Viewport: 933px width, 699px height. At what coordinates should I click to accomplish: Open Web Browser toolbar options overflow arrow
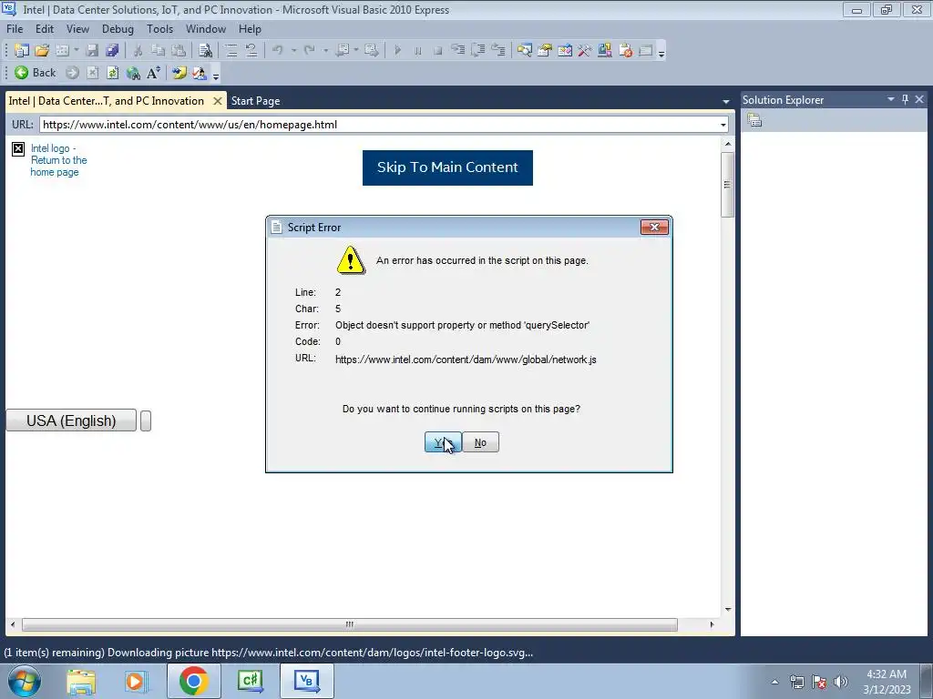pos(215,75)
